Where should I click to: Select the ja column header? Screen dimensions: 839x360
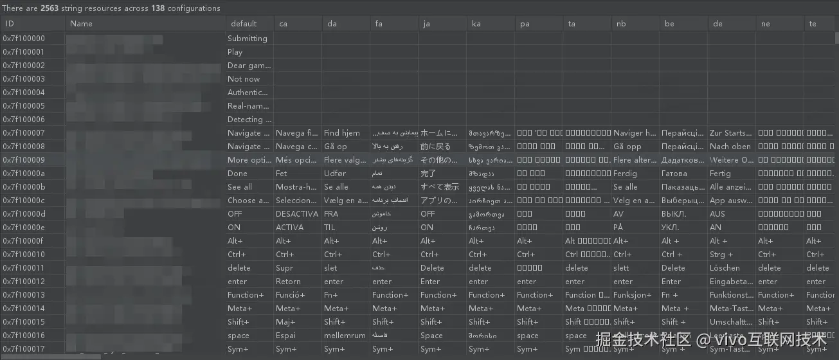point(443,24)
